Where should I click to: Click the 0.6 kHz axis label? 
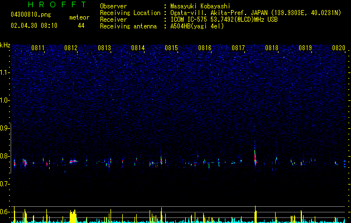(4, 212)
